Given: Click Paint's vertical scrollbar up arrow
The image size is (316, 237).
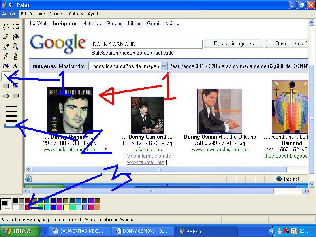Looking at the screenshot, I should point(312,22).
